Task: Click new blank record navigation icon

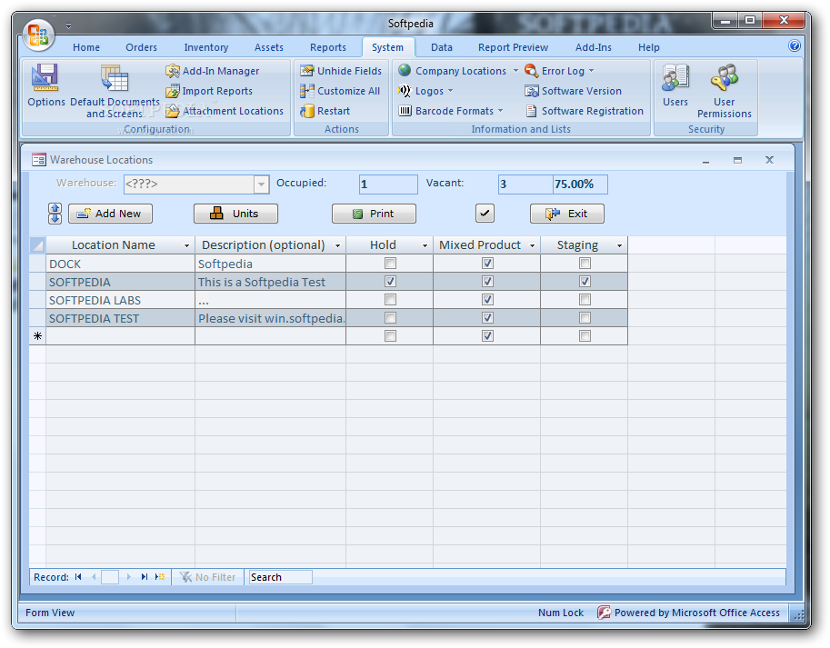Action: [160, 577]
